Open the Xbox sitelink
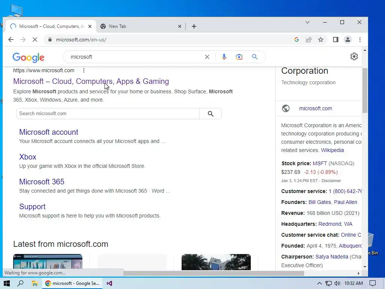Screen dimensions: 385x289 pos(28,157)
